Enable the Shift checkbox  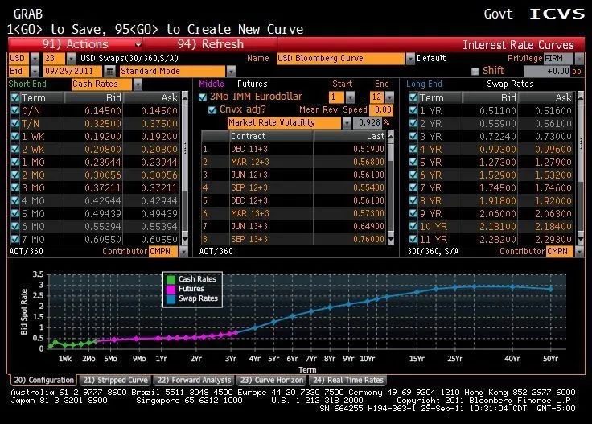(476, 72)
